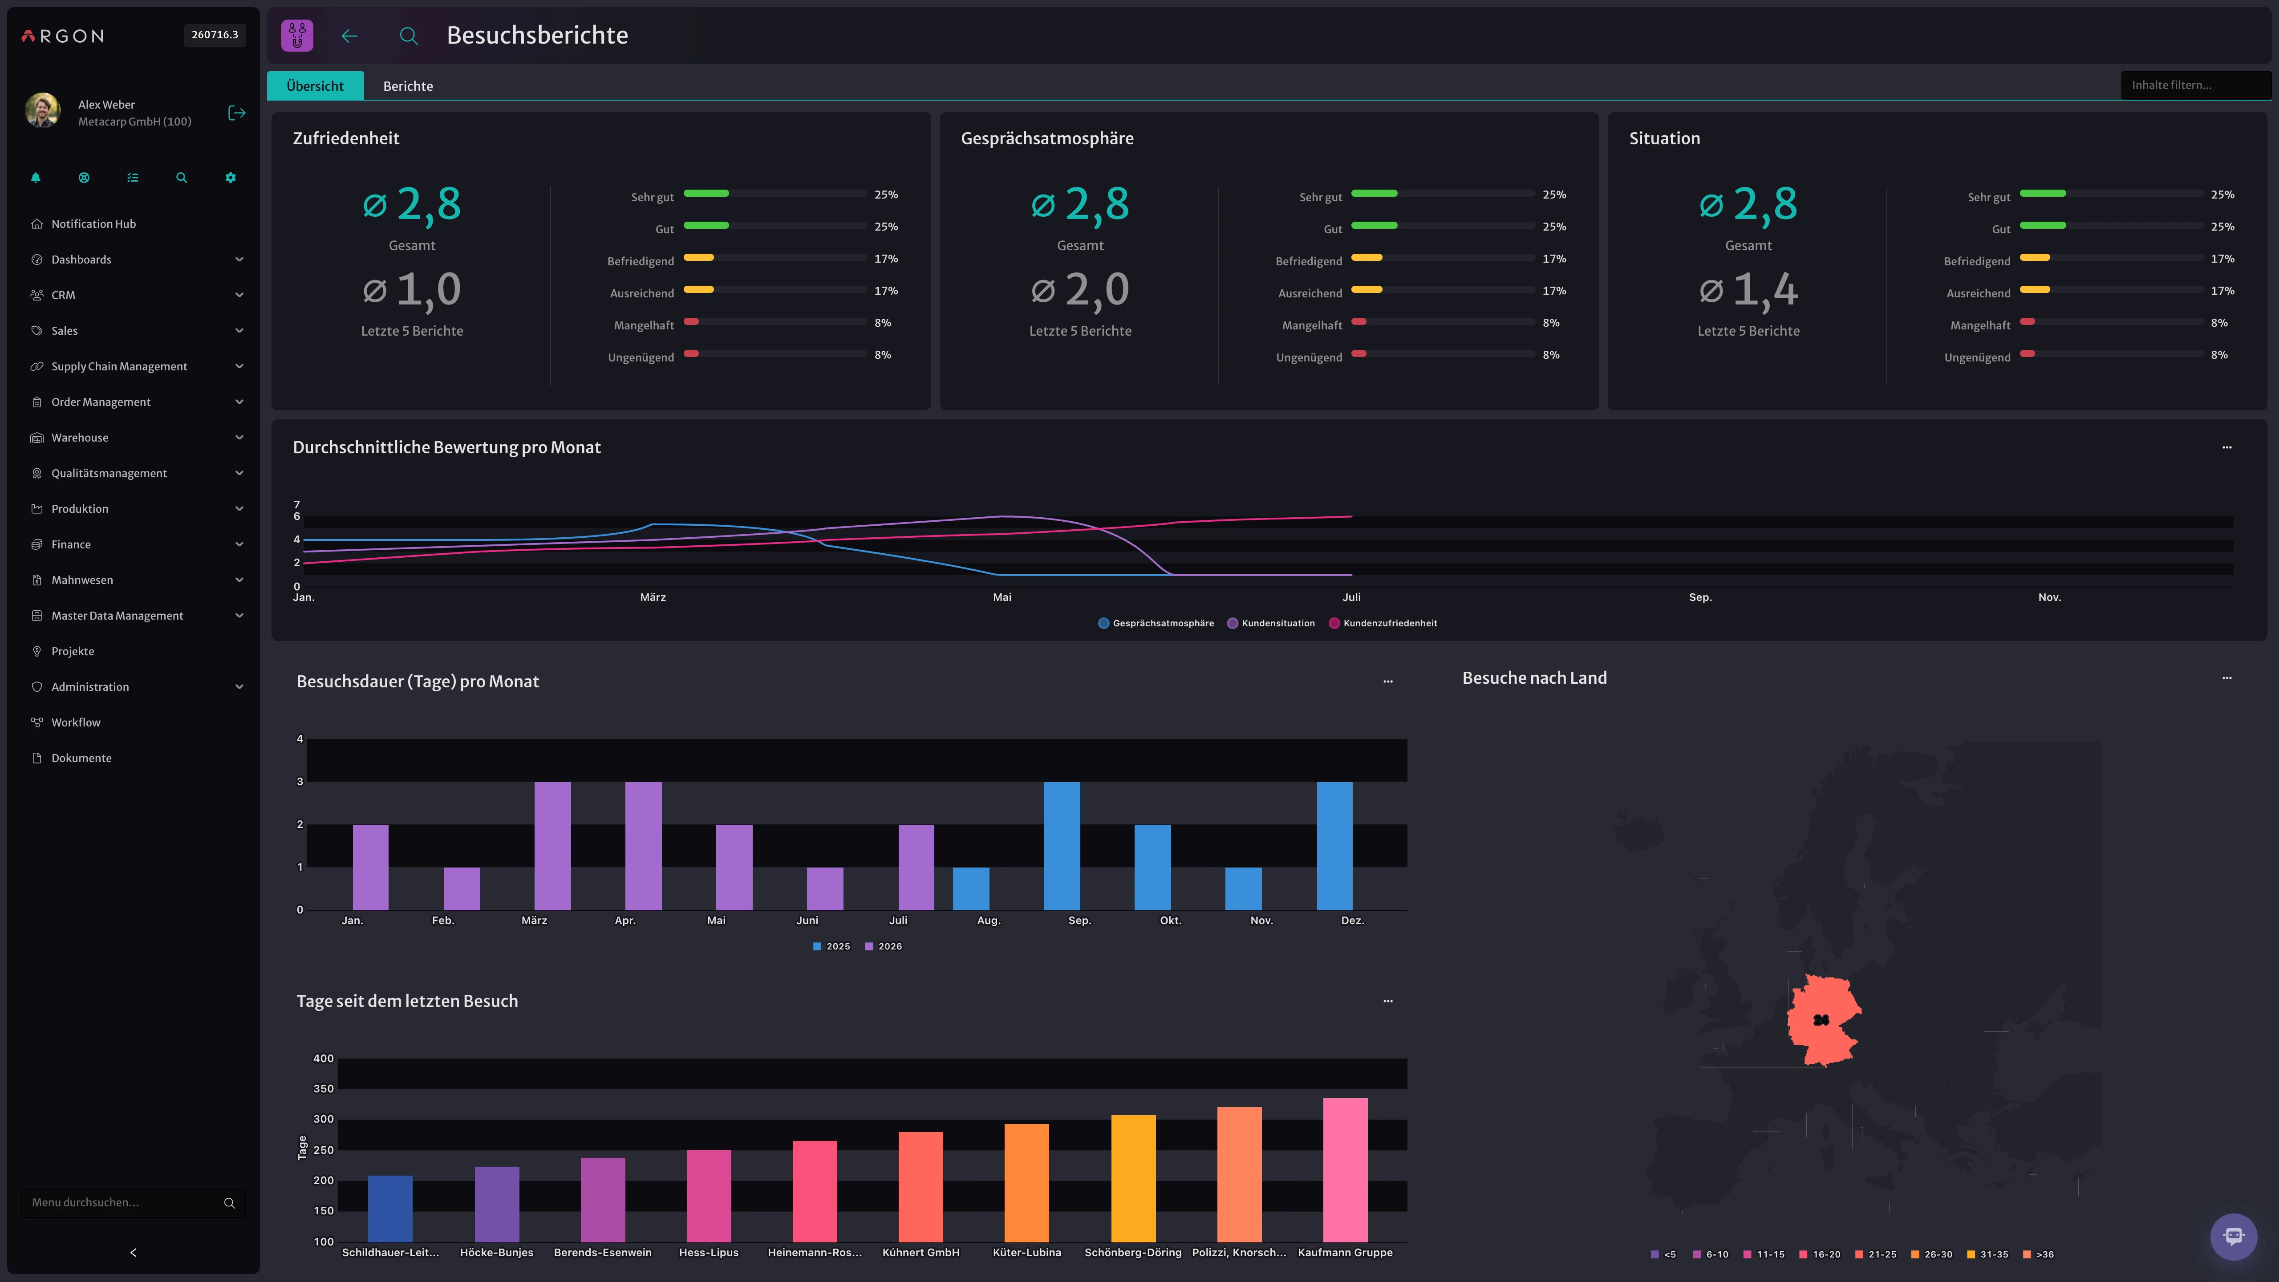Click the purple Besuchsberichte module icon
The width and height of the screenshot is (2279, 1282).
point(297,36)
